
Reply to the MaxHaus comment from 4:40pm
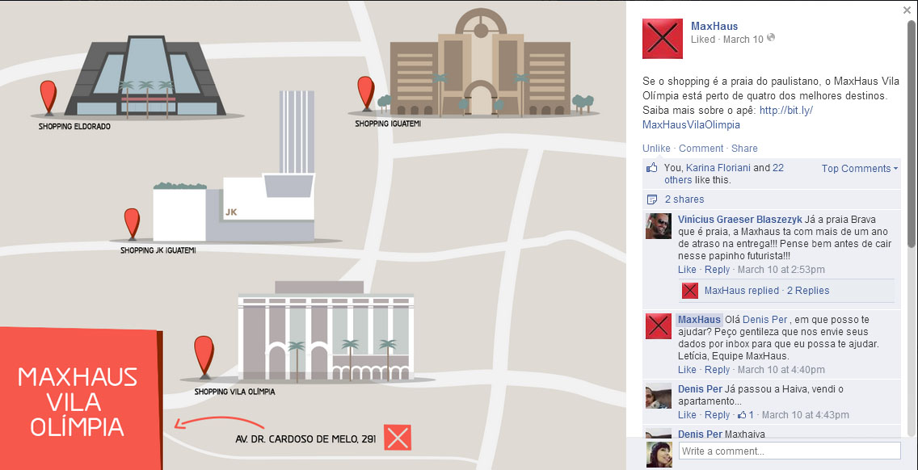pos(717,370)
